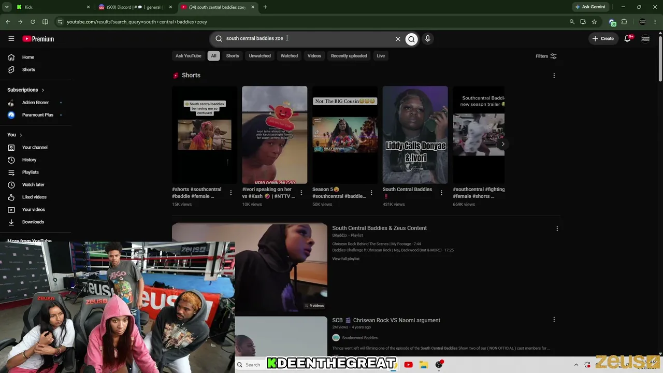Open Shorts shelf more options menu
663x373 pixels.
click(554, 76)
